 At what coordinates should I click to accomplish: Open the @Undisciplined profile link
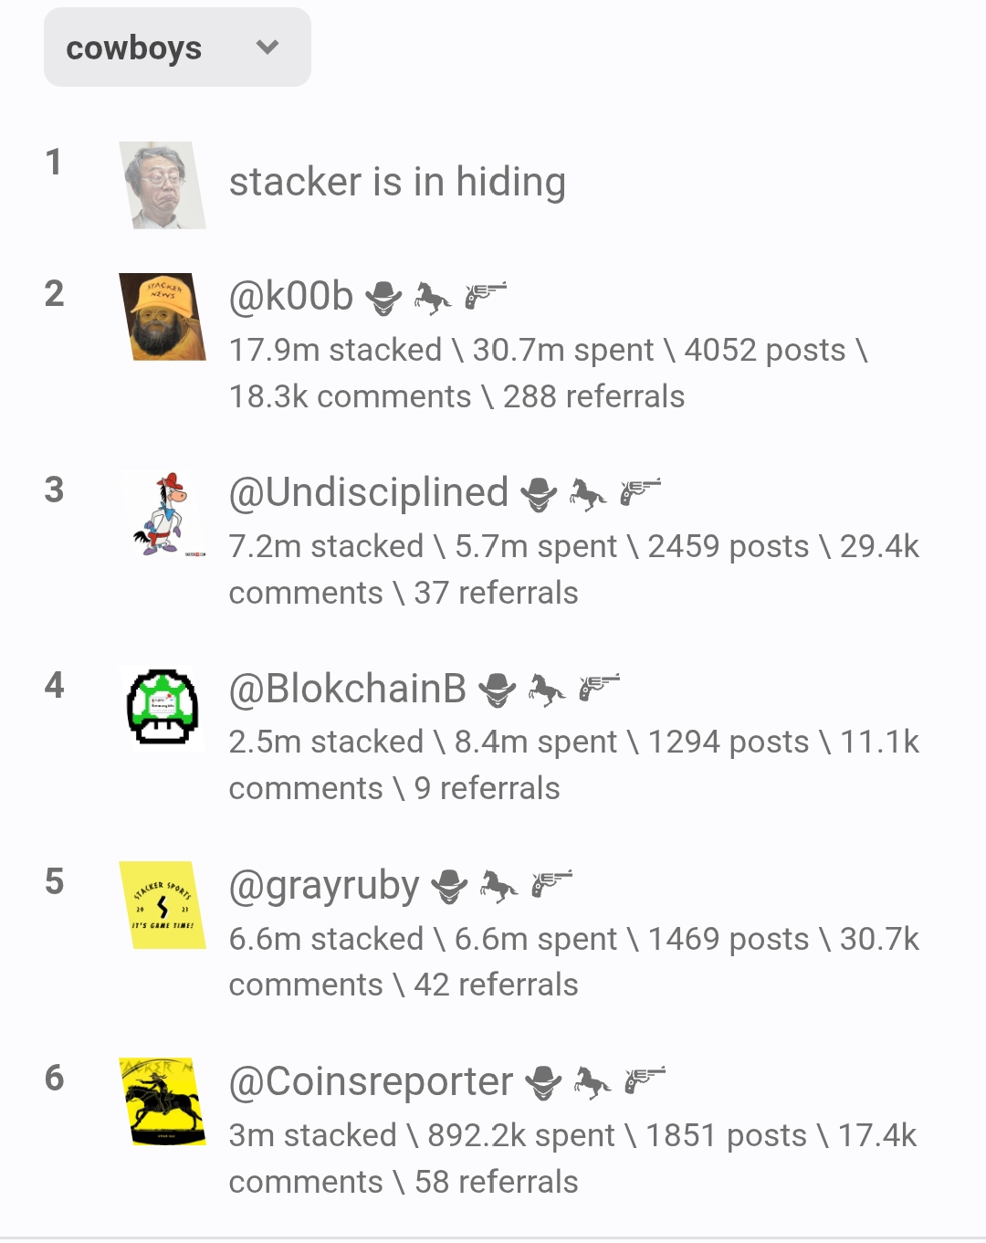tap(369, 493)
